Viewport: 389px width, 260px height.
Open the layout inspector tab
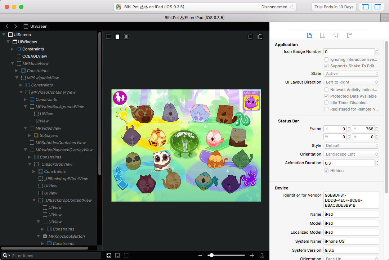pos(322,35)
